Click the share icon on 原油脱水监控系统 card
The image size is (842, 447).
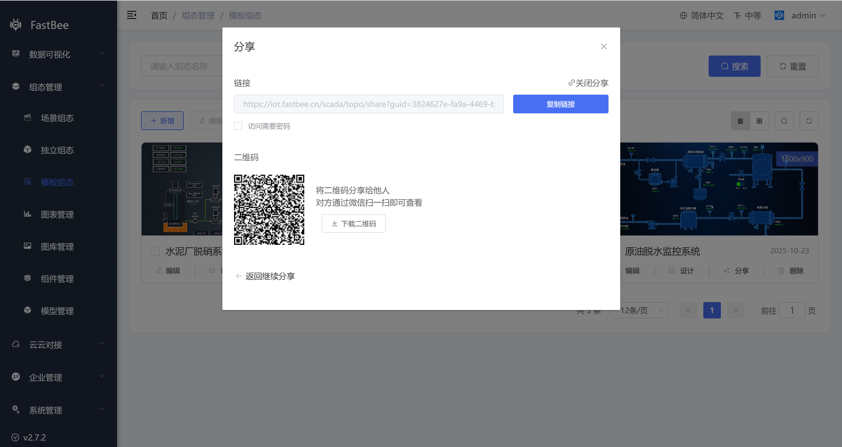726,271
